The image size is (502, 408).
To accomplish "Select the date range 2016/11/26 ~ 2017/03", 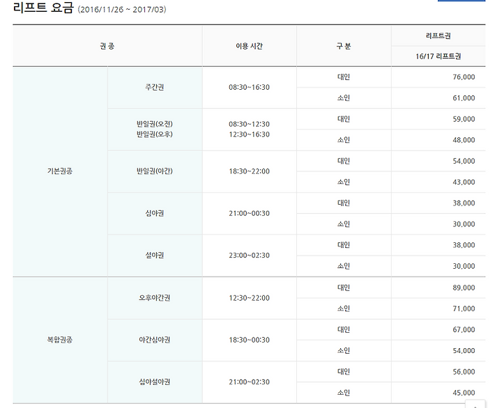I will (122, 10).
